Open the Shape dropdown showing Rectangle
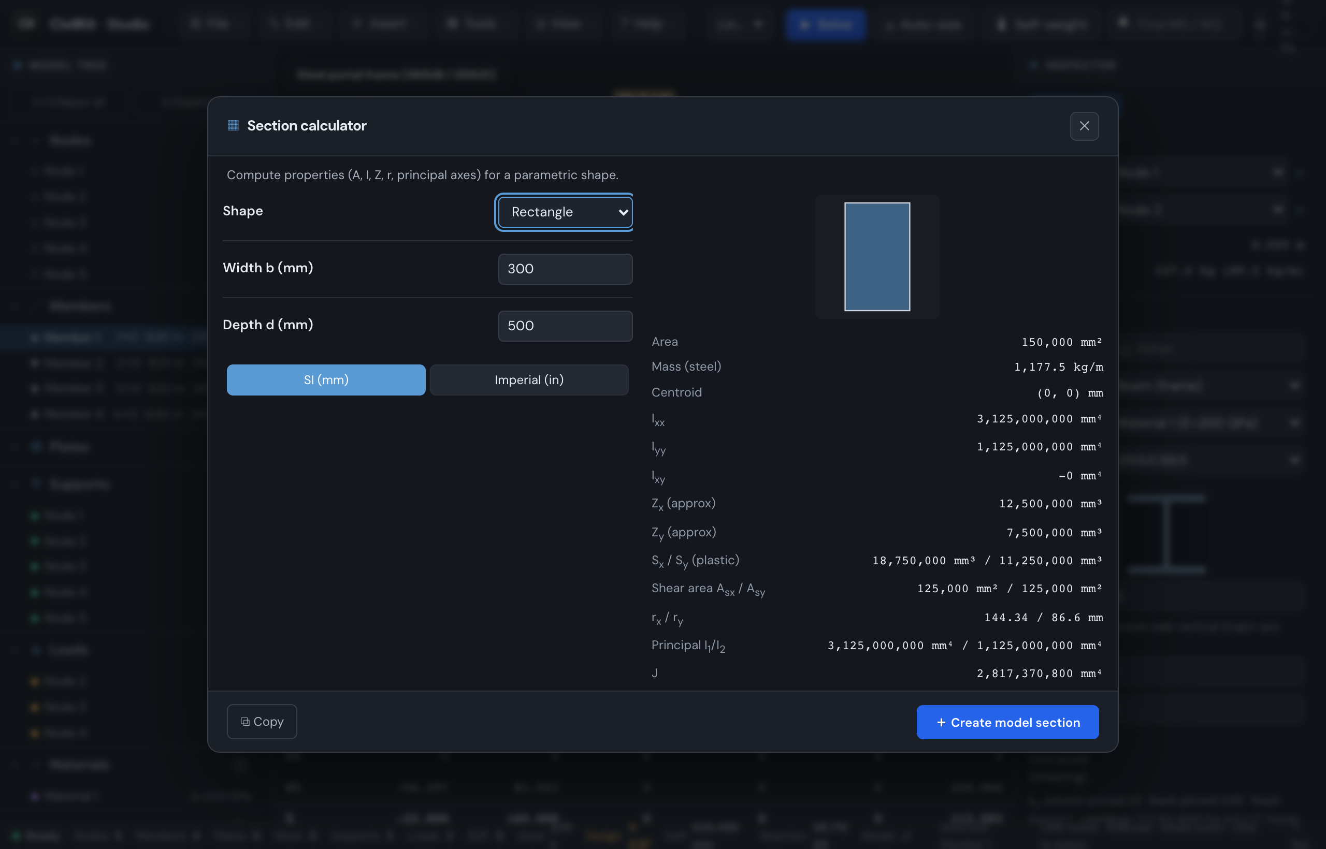This screenshot has height=849, width=1326. point(565,212)
